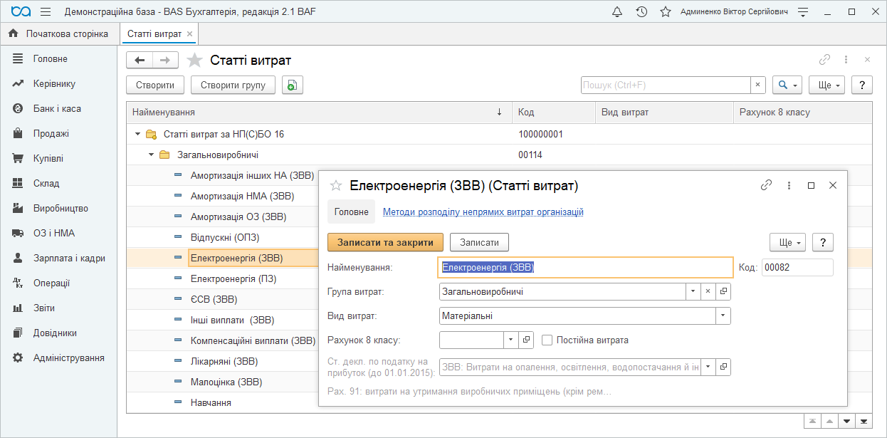Open the Вид витрат dropdown
887x438 pixels.
723,316
